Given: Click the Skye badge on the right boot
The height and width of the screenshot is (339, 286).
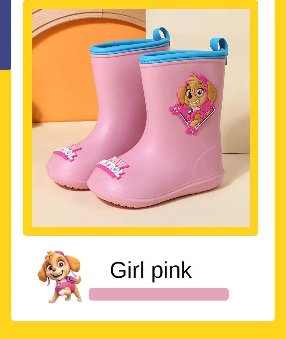Looking at the screenshot, I should [193, 103].
